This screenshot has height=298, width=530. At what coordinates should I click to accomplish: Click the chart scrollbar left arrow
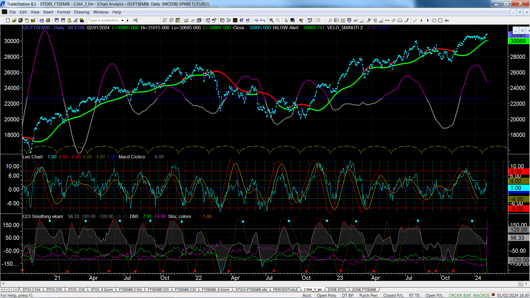click(3, 284)
